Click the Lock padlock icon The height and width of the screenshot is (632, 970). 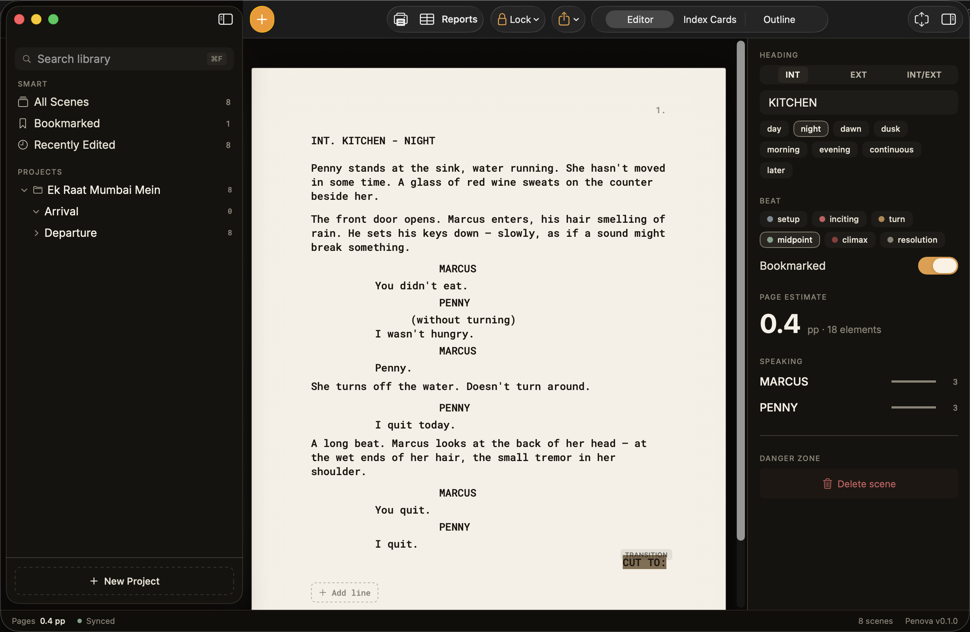tap(502, 19)
